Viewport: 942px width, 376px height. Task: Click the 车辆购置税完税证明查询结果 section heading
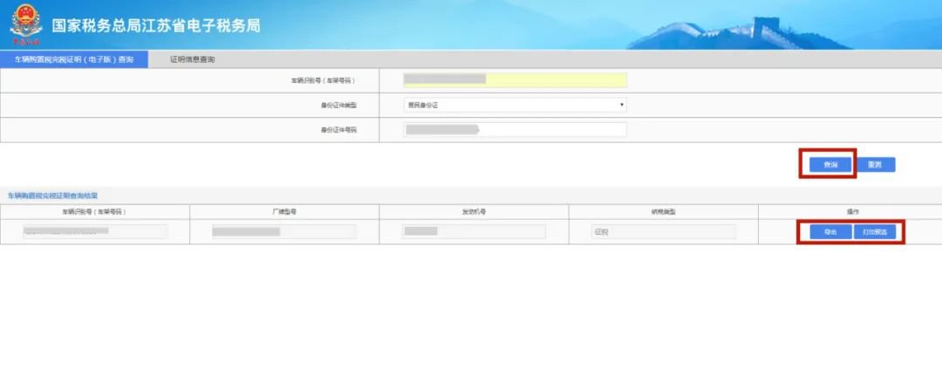52,196
